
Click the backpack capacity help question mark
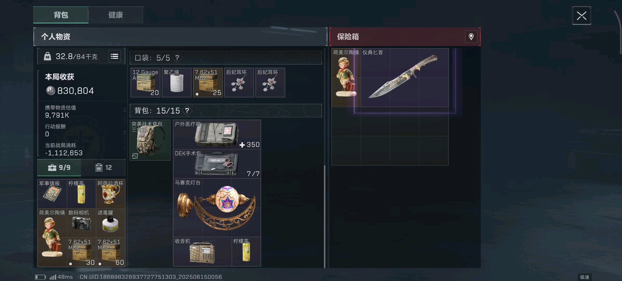click(x=187, y=111)
